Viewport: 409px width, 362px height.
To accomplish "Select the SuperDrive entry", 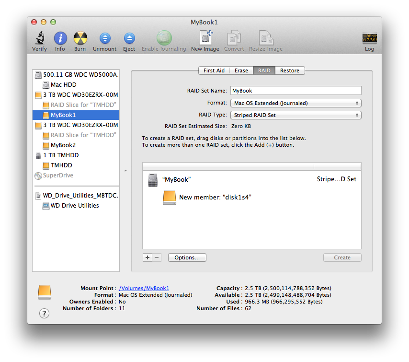I will coord(76,175).
